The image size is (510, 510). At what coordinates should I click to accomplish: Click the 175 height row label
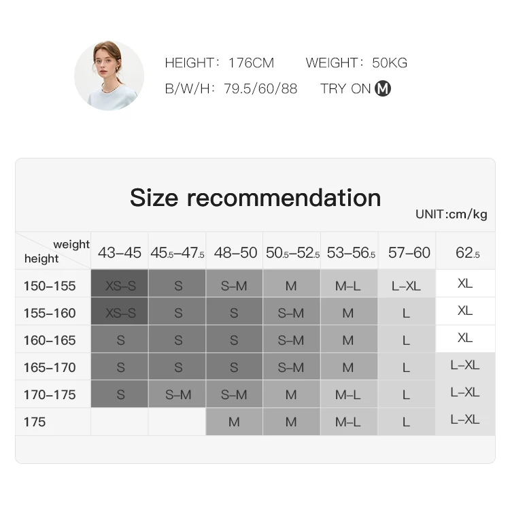(35, 422)
